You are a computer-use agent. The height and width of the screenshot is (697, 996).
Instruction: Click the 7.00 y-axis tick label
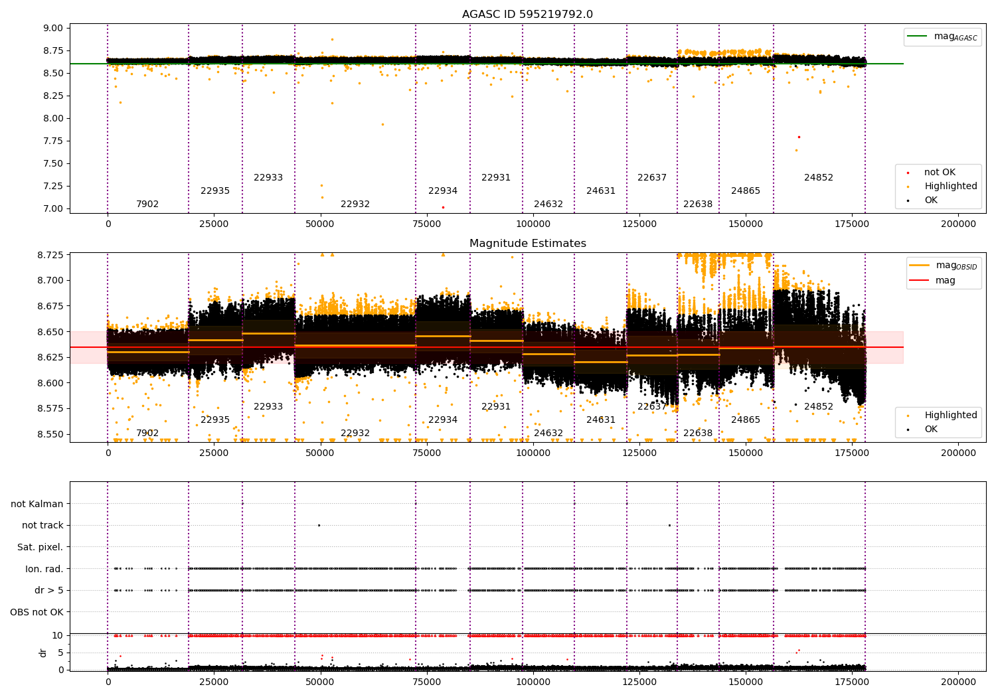pyautogui.click(x=54, y=209)
